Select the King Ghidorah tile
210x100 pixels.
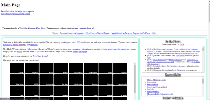coord(76,68)
